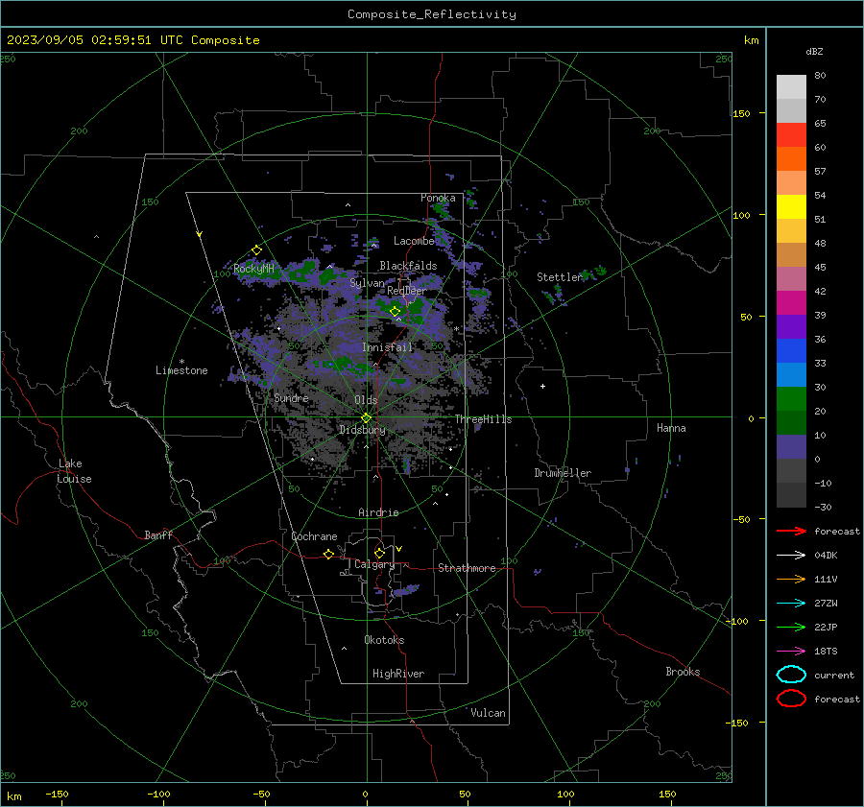The image size is (864, 807).
Task: Click the Olds town label
Action: (x=366, y=400)
